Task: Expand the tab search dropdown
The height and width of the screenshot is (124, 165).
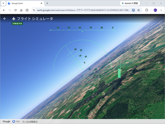Action: (3, 3)
